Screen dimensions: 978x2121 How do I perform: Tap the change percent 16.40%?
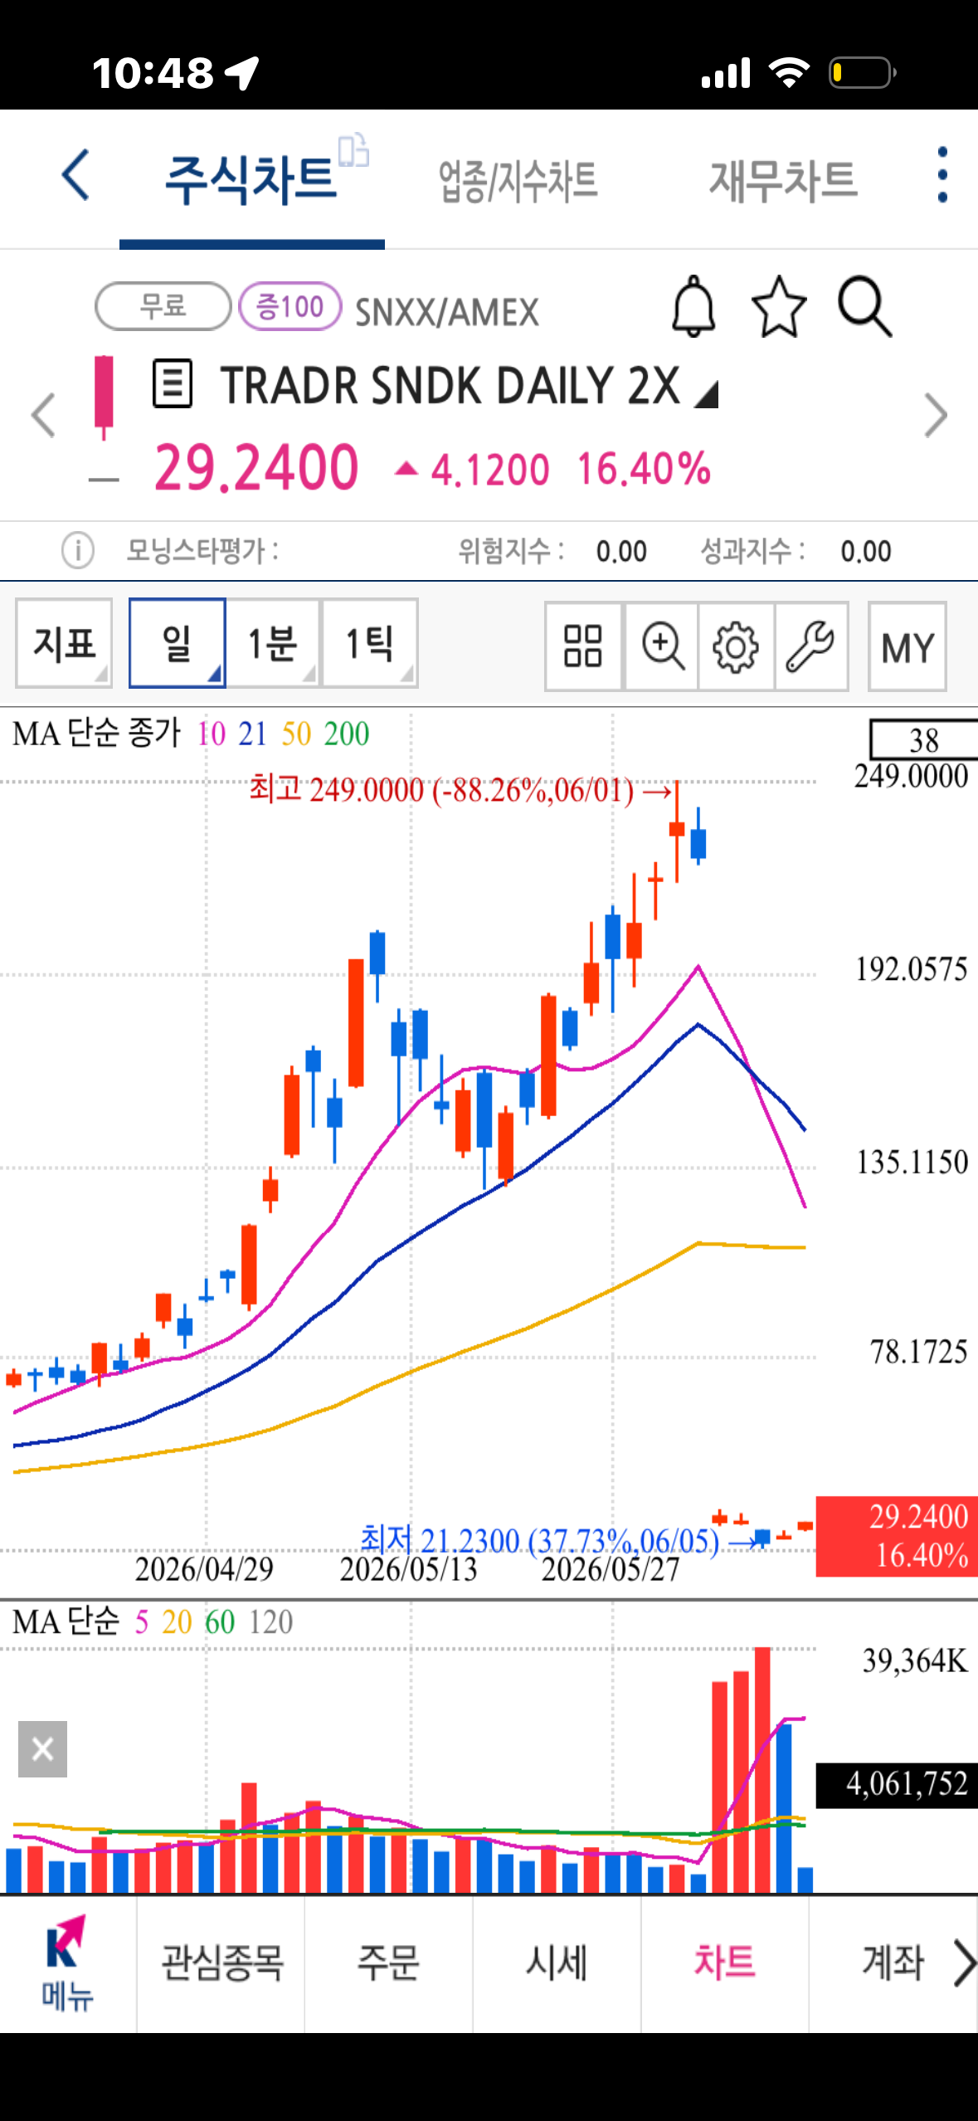pos(644,469)
